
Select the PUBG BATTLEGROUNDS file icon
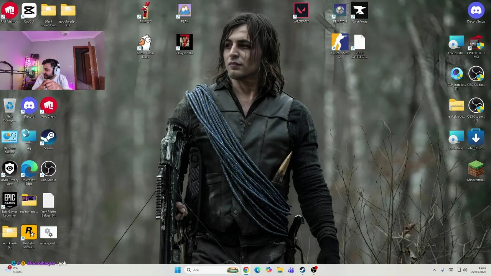(x=359, y=47)
